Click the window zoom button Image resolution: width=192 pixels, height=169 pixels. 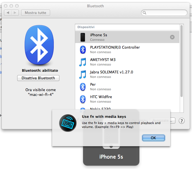coord(17,6)
